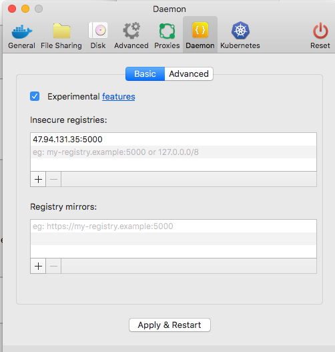Remove insecure registry with minus button
Image resolution: width=335 pixels, height=352 pixels.
[53, 179]
